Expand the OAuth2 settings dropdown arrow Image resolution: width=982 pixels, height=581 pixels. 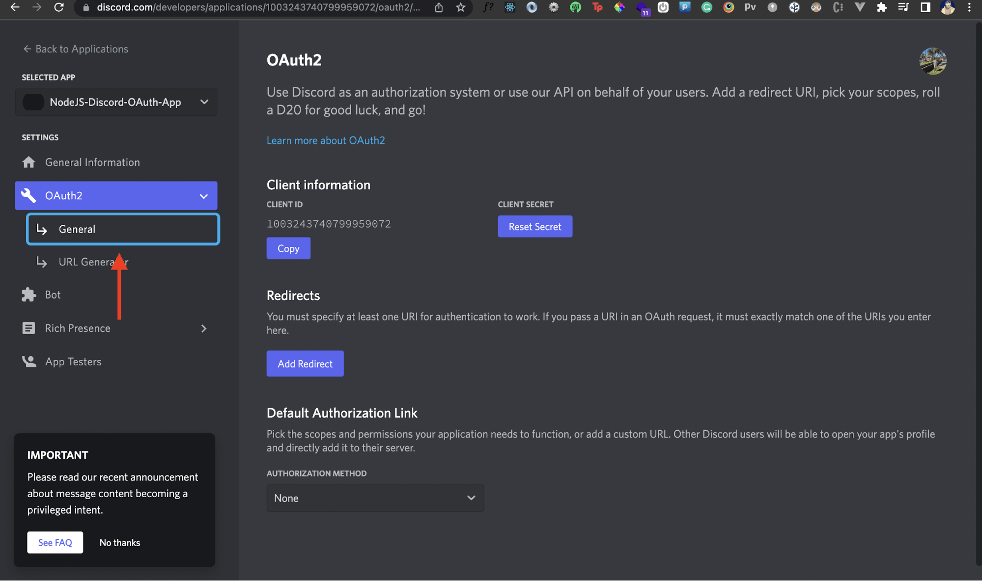pos(203,195)
